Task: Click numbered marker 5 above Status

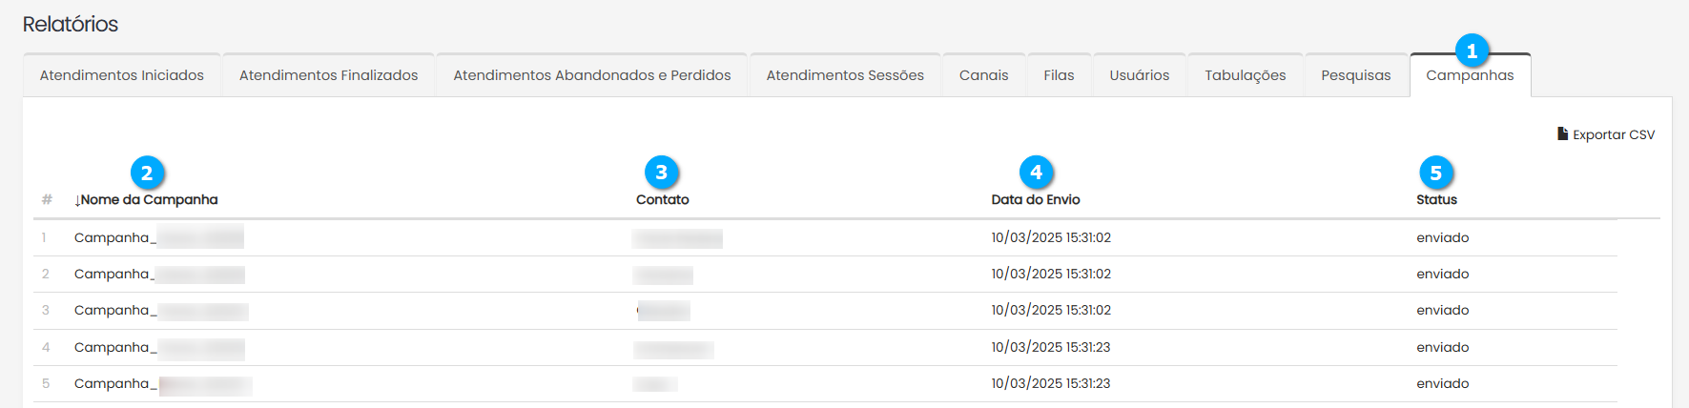Action: [1435, 173]
